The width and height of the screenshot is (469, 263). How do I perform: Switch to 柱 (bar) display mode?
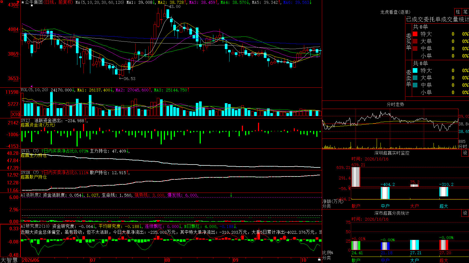click(458, 12)
